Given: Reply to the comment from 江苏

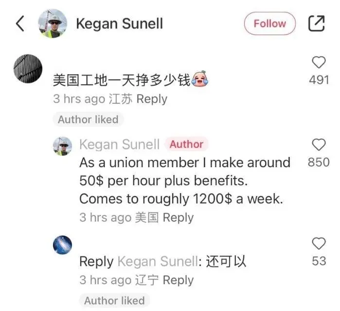Looking at the screenshot, I should [x=152, y=99].
